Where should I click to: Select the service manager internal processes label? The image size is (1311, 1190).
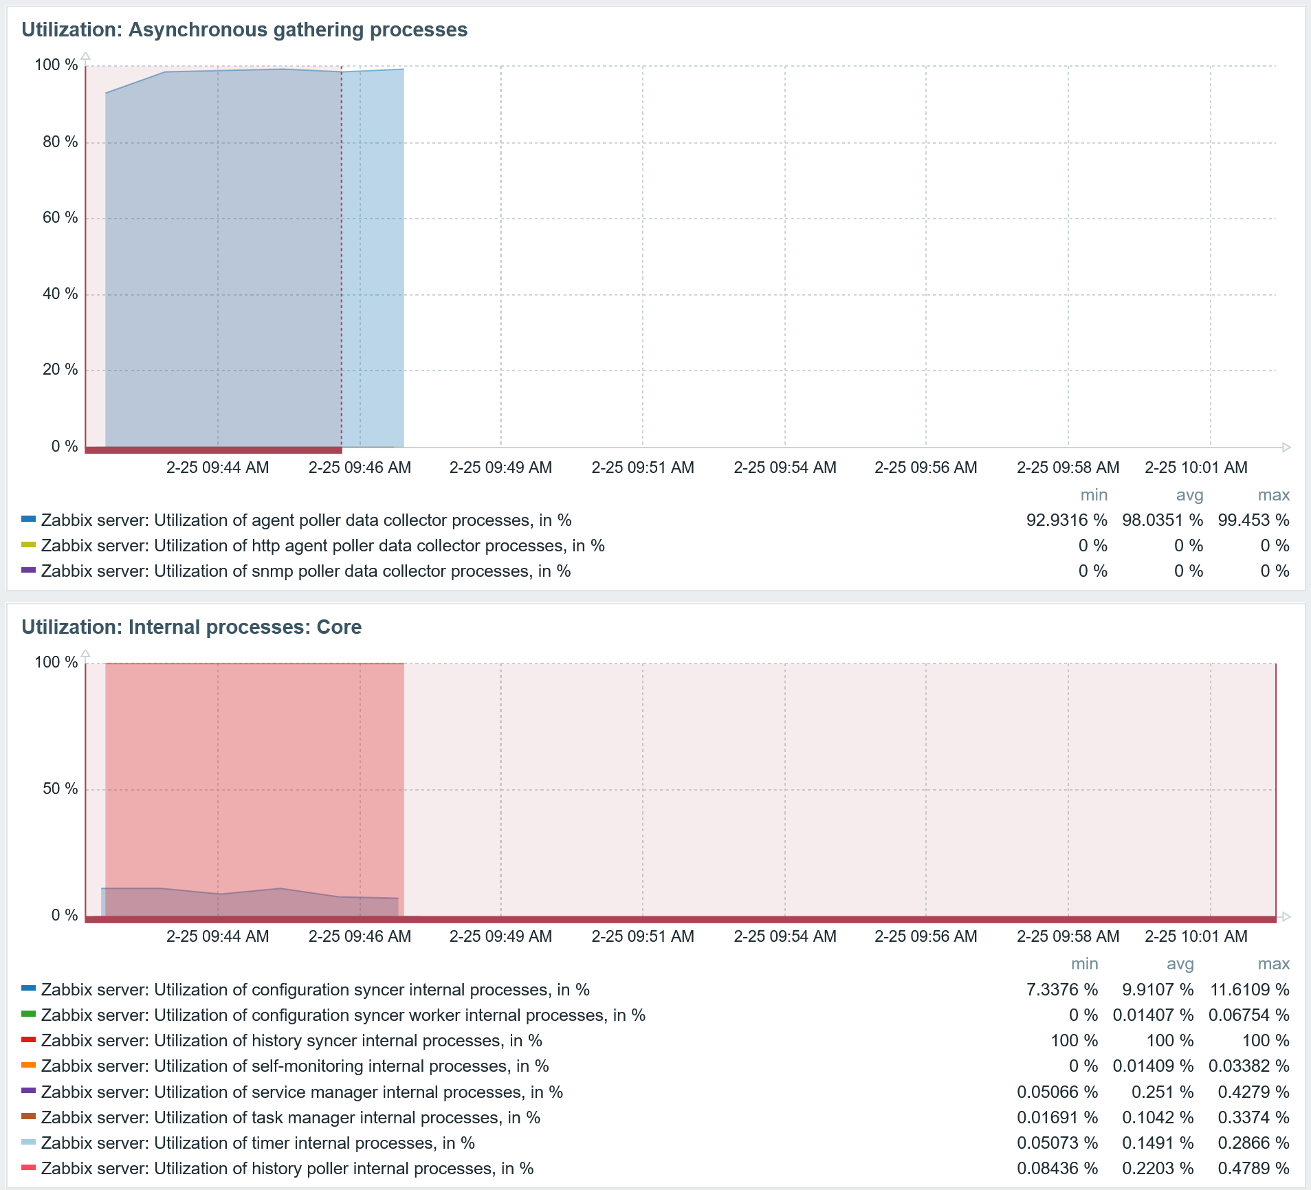(302, 1092)
